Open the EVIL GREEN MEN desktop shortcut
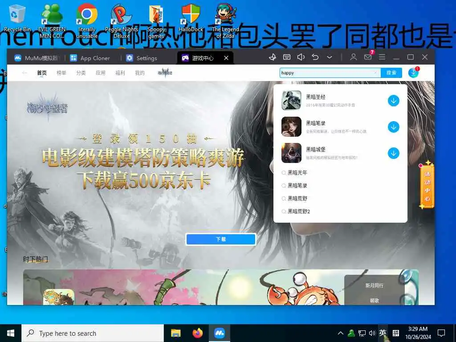This screenshot has height=342, width=456. coord(52,21)
